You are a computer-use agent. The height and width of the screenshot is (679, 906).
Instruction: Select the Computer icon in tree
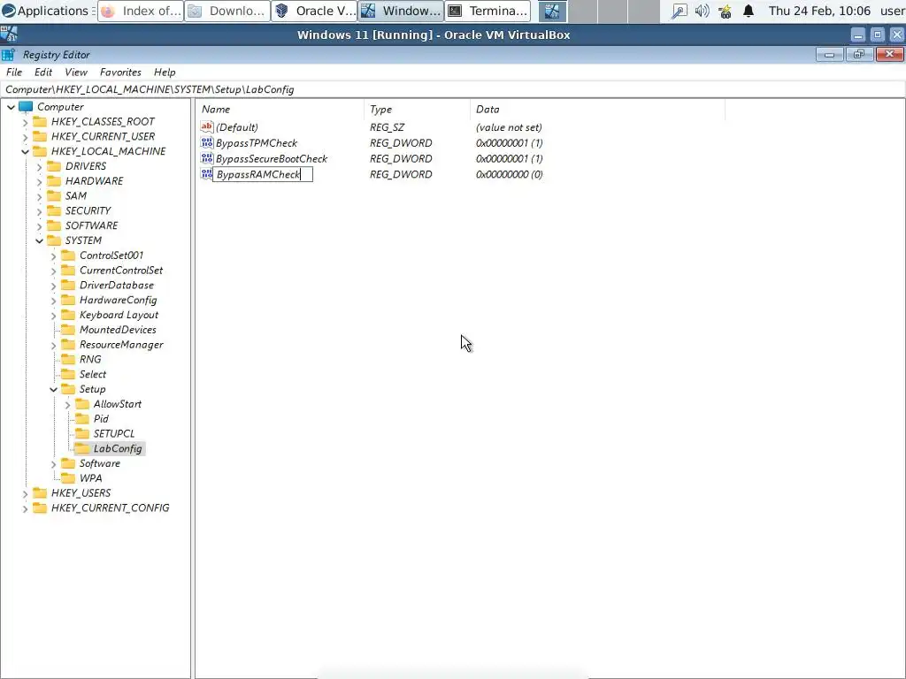26,107
